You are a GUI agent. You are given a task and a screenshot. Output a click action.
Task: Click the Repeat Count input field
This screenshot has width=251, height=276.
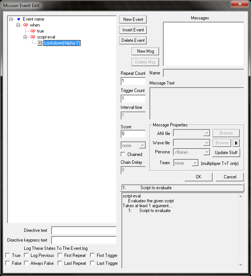coord(133,81)
